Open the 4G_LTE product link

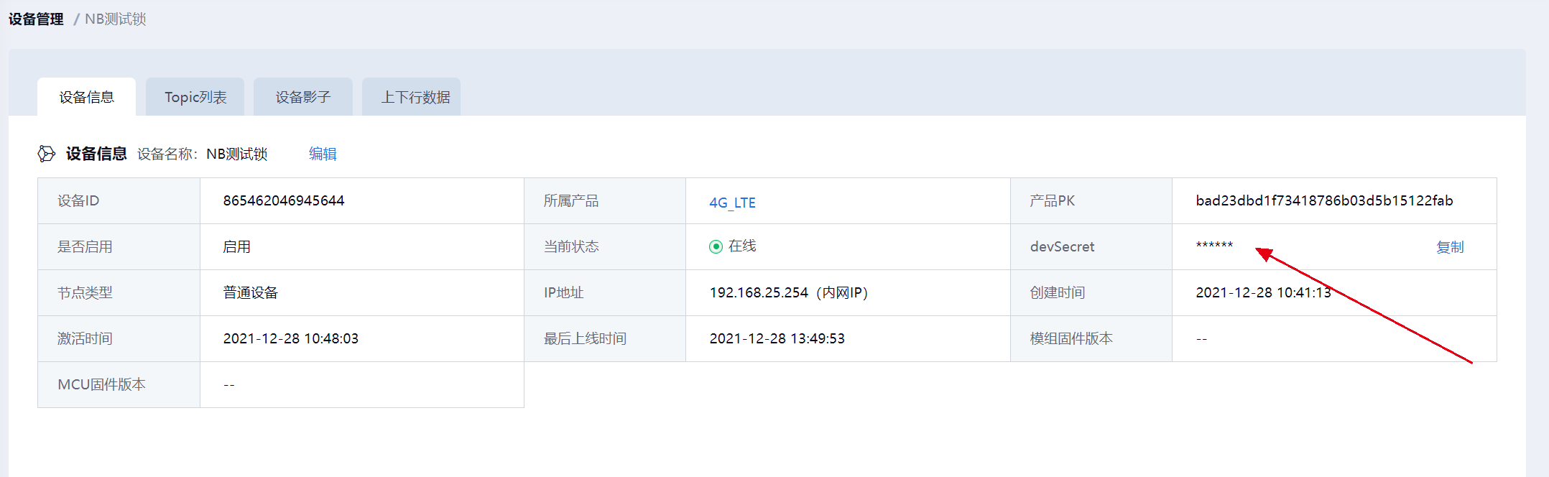click(x=732, y=203)
